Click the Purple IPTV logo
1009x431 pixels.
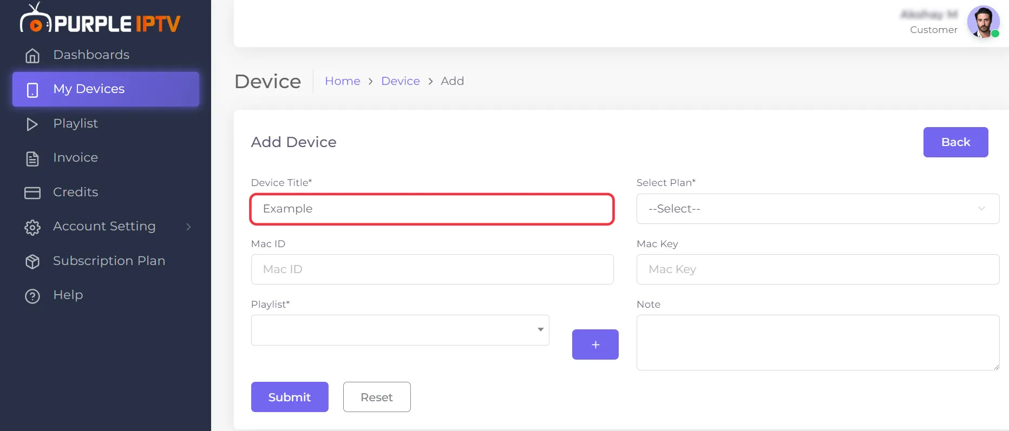coord(100,19)
